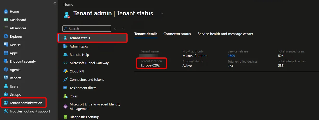Click the Home breadcrumb link

(x=68, y=4)
